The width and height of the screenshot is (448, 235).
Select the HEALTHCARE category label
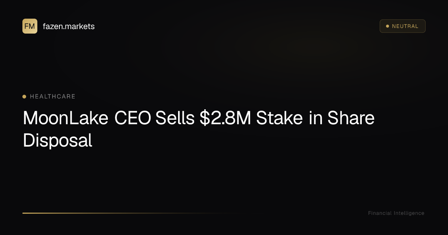click(x=53, y=97)
